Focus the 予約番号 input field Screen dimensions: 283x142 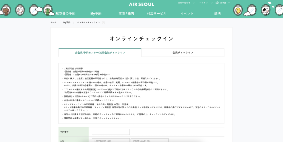[x=111, y=132]
